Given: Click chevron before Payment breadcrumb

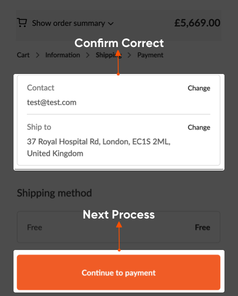Looking at the screenshot, I should (129, 55).
